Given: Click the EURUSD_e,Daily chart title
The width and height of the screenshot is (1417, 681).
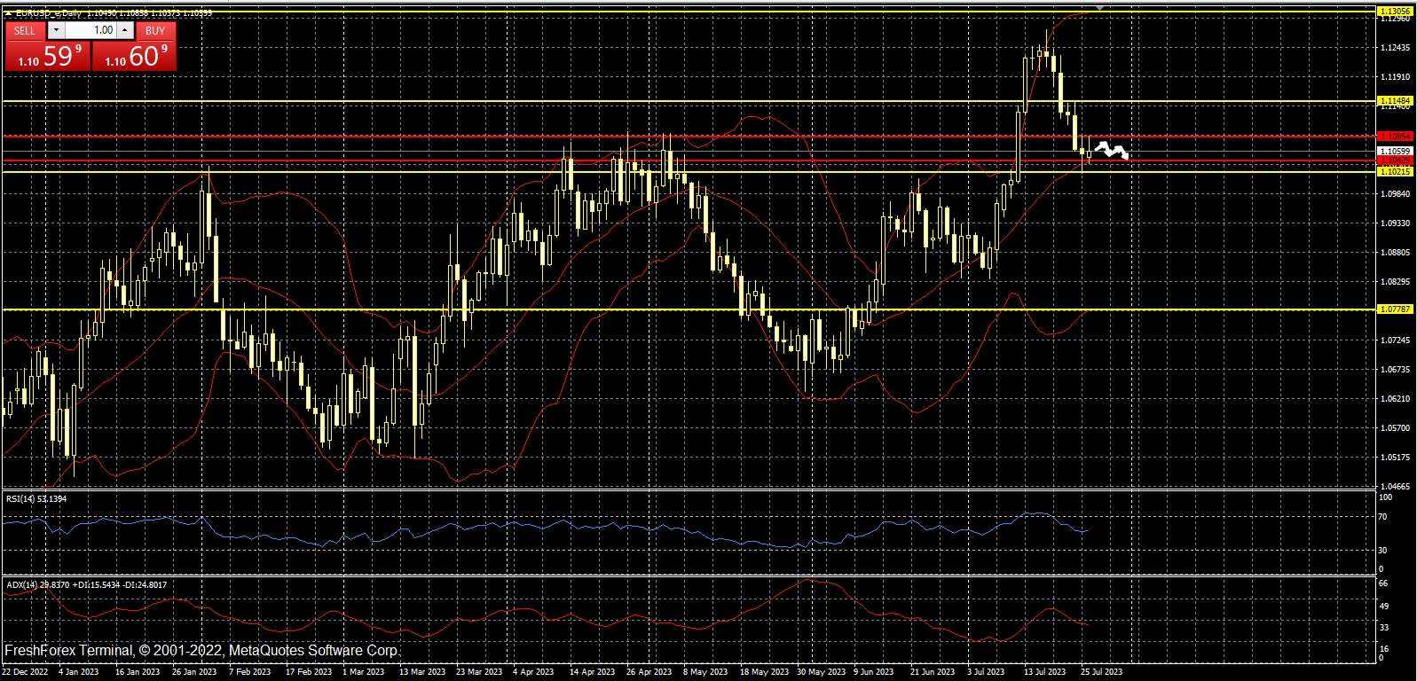Looking at the screenshot, I should pos(48,13).
